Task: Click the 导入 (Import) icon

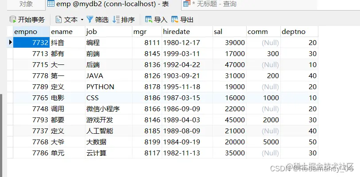Action: click(x=149, y=20)
